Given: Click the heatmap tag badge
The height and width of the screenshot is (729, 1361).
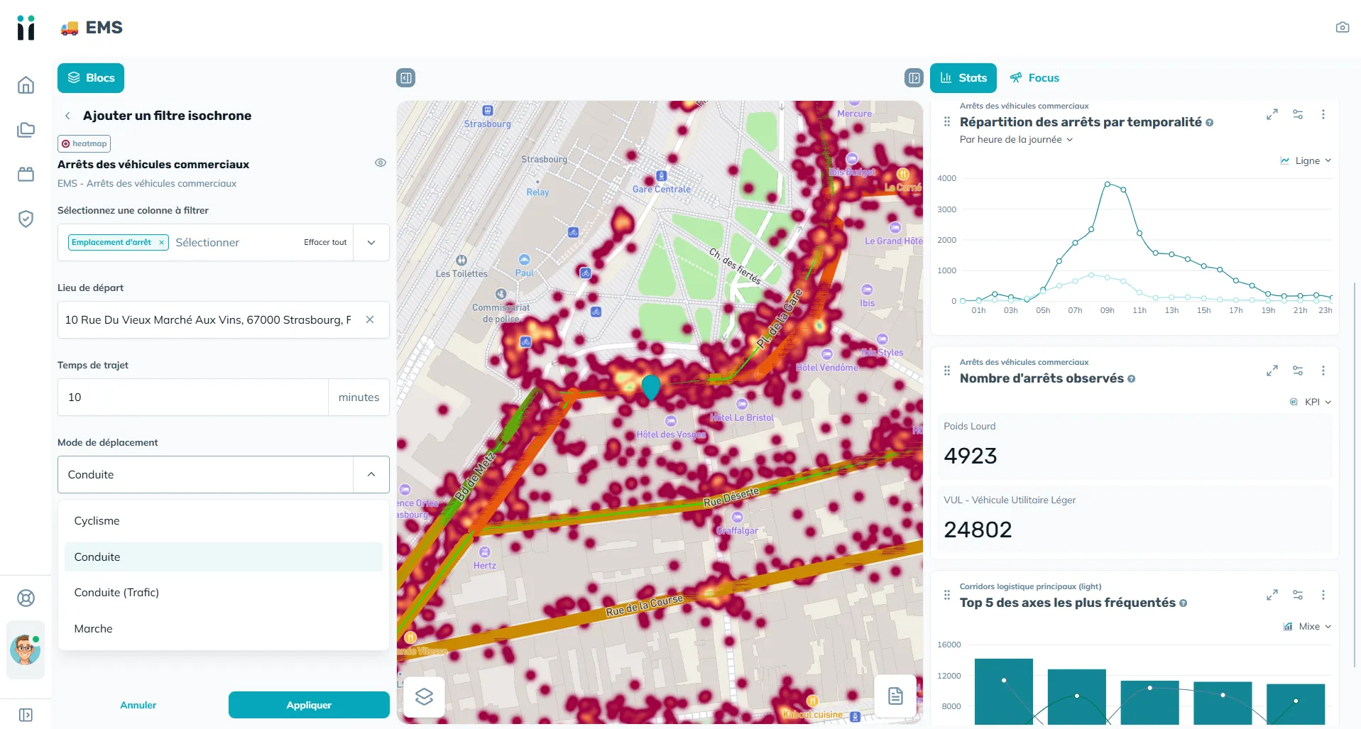Looking at the screenshot, I should point(84,143).
